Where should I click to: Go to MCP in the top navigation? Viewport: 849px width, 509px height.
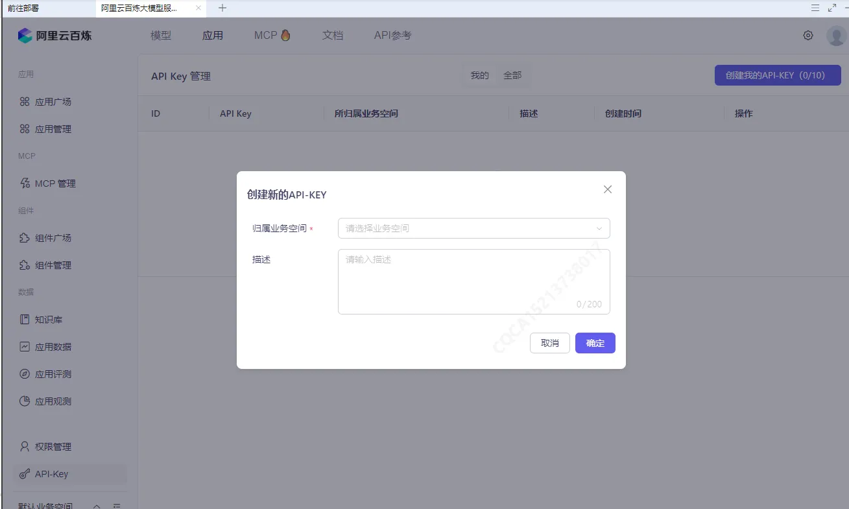pyautogui.click(x=272, y=36)
